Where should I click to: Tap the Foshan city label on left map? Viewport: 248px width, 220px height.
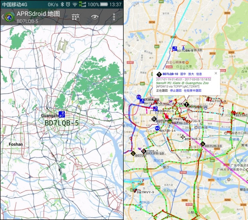coord(16,144)
